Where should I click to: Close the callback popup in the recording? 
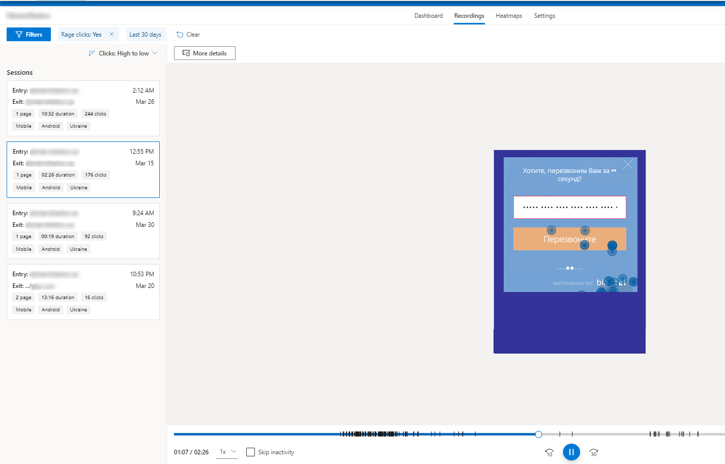(628, 164)
